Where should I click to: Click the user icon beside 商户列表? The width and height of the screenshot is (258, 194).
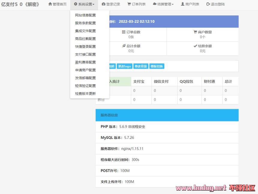[182, 4]
